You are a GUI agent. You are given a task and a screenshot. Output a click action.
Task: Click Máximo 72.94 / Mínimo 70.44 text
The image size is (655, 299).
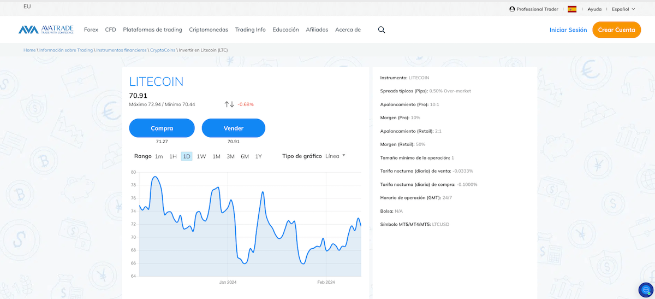click(162, 104)
